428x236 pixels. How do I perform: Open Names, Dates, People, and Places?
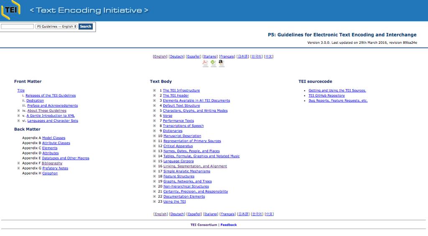click(x=191, y=151)
